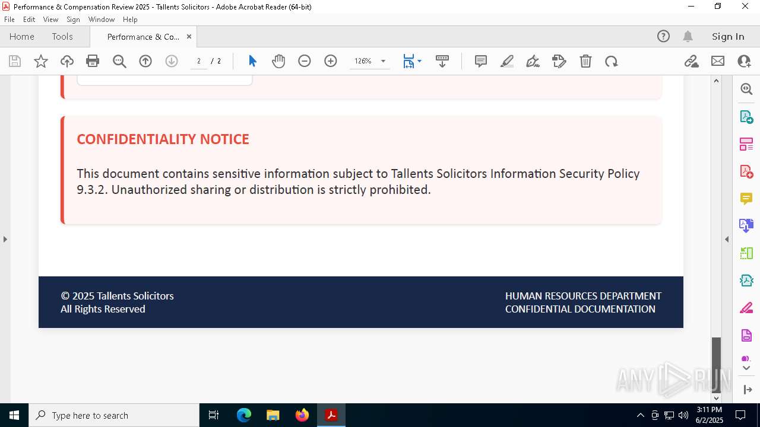Screen dimensions: 760x427
Task: Open the View menu
Action: (x=50, y=19)
